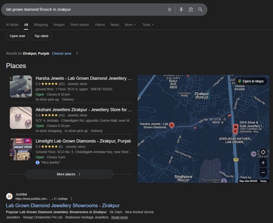
Task: Click the map Terms link
Action: (263, 181)
